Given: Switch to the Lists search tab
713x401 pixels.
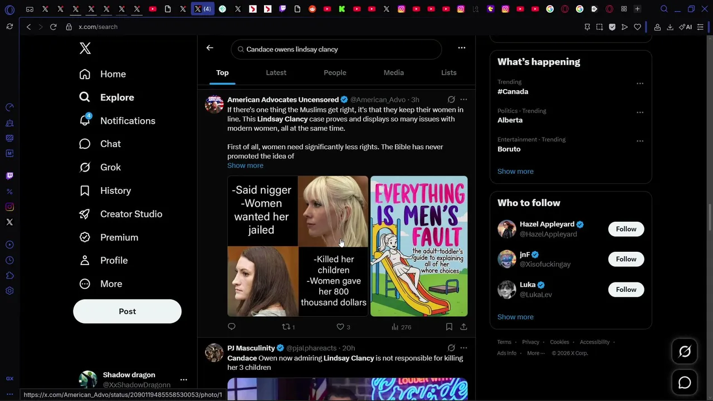Looking at the screenshot, I should point(449,72).
